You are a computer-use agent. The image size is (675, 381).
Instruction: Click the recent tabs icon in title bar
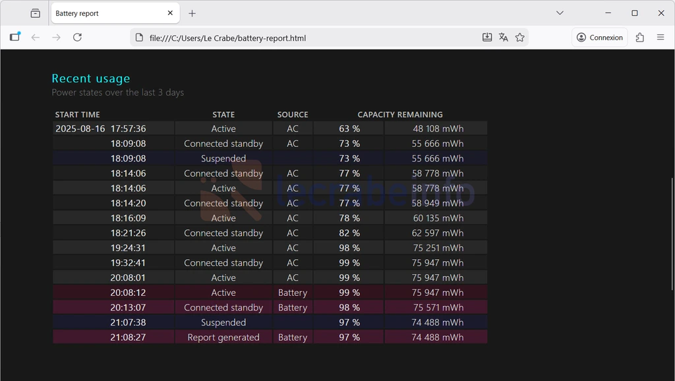[36, 13]
